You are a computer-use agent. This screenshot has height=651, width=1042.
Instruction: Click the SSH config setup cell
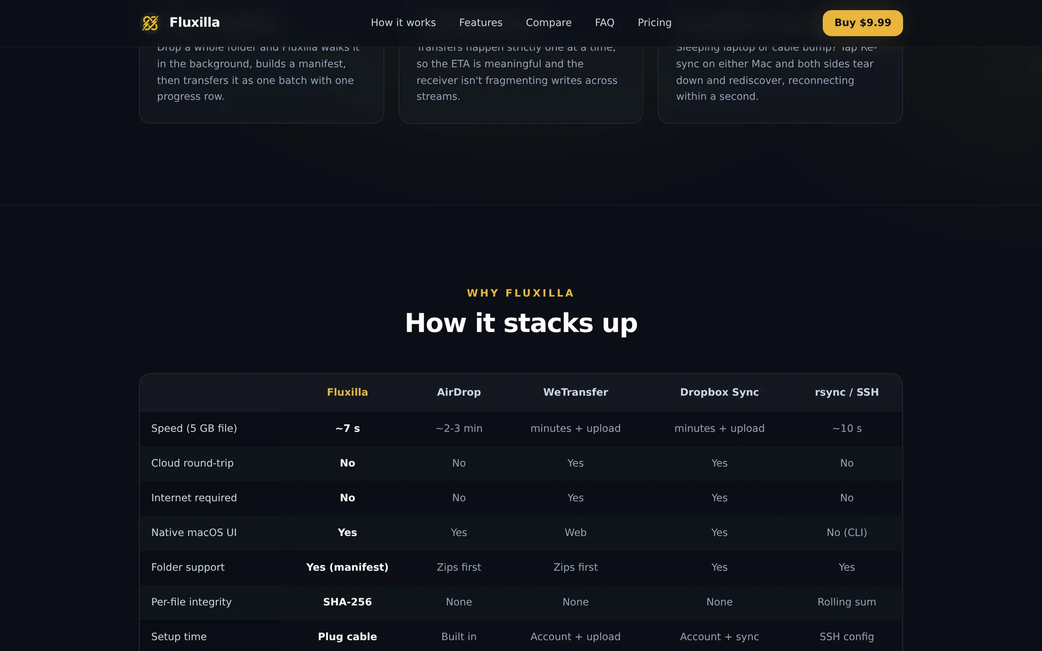coord(846,637)
